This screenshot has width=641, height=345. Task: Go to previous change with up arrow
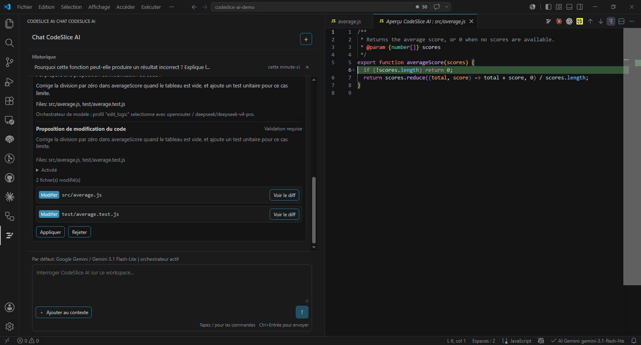pos(590,21)
